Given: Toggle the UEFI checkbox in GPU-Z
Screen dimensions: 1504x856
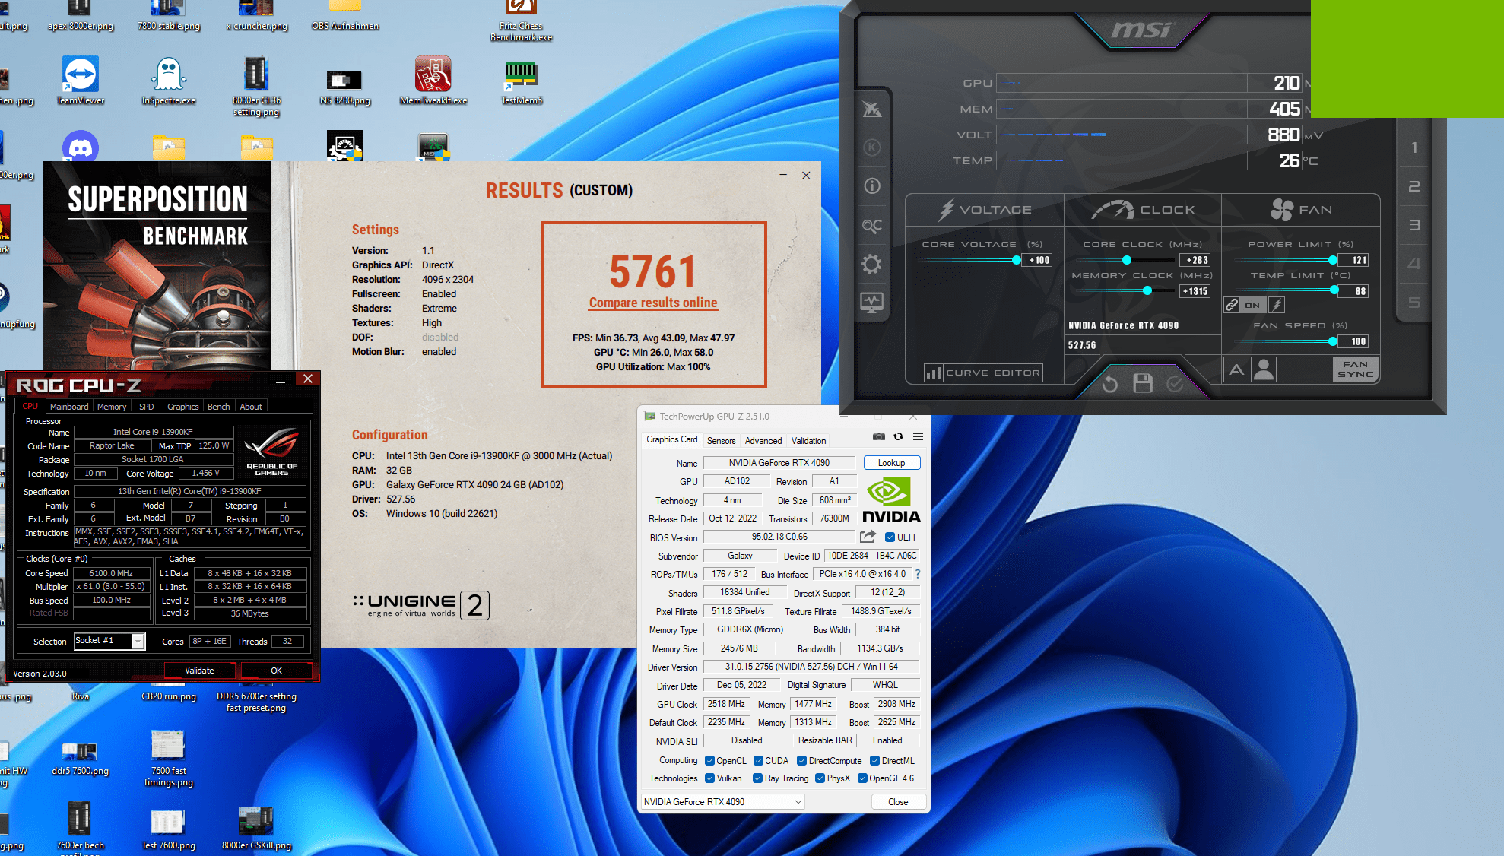Looking at the screenshot, I should tap(890, 537).
